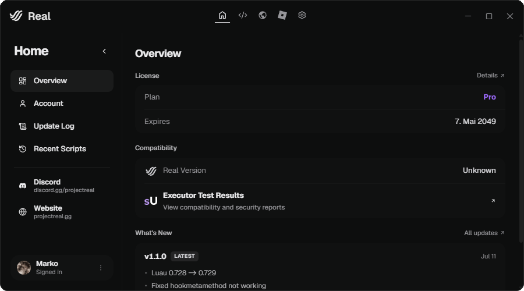Click the Pro plan value

(490, 97)
